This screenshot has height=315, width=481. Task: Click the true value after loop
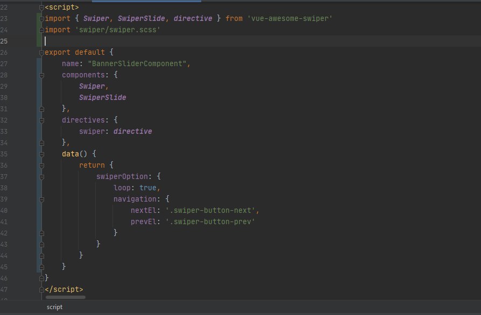point(148,188)
